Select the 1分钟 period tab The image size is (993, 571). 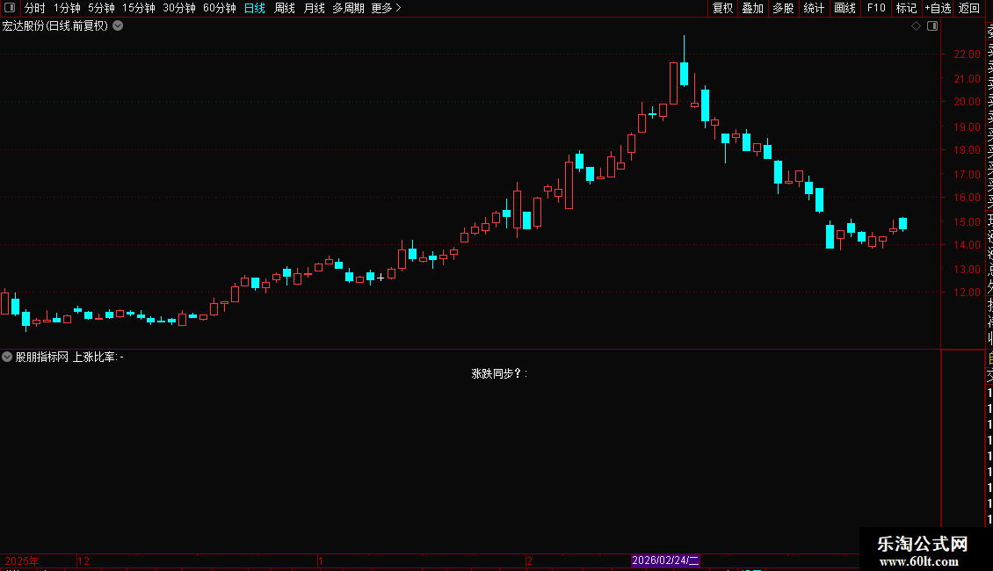pos(67,8)
